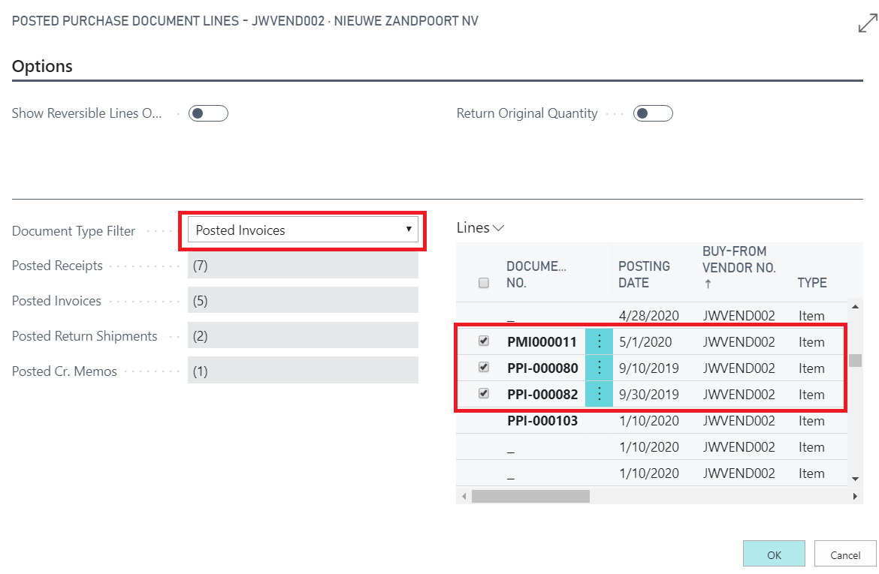This screenshot has width=879, height=574.
Task: Click posting date 9/30/2019
Action: [x=648, y=394]
